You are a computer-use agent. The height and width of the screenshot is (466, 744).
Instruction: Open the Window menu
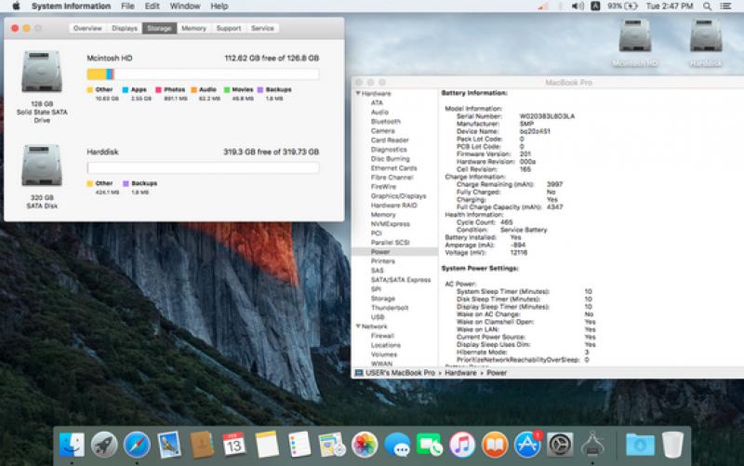(x=185, y=7)
